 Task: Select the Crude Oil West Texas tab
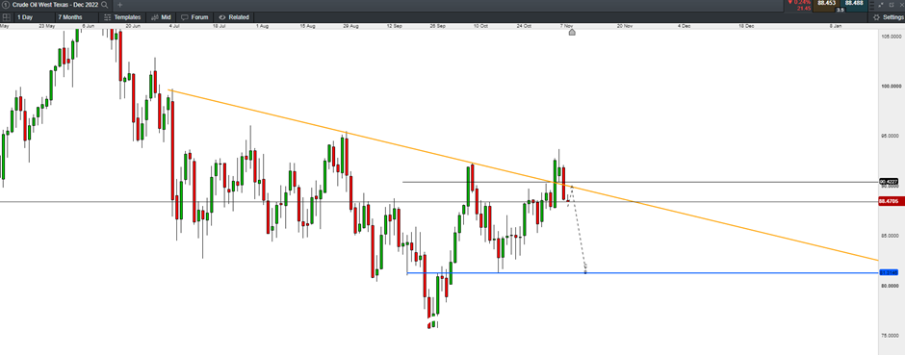tap(56, 5)
